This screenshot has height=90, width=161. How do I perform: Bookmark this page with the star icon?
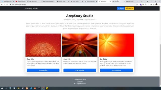137,4
